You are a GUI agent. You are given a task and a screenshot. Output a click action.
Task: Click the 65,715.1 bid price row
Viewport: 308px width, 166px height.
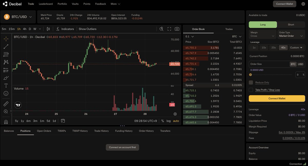click(214, 90)
